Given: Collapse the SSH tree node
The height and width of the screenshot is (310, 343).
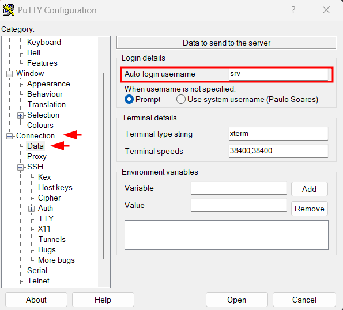Looking at the screenshot, I should click(x=20, y=168).
